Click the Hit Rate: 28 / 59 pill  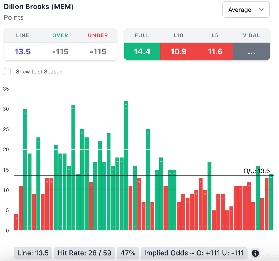pyautogui.click(x=84, y=253)
